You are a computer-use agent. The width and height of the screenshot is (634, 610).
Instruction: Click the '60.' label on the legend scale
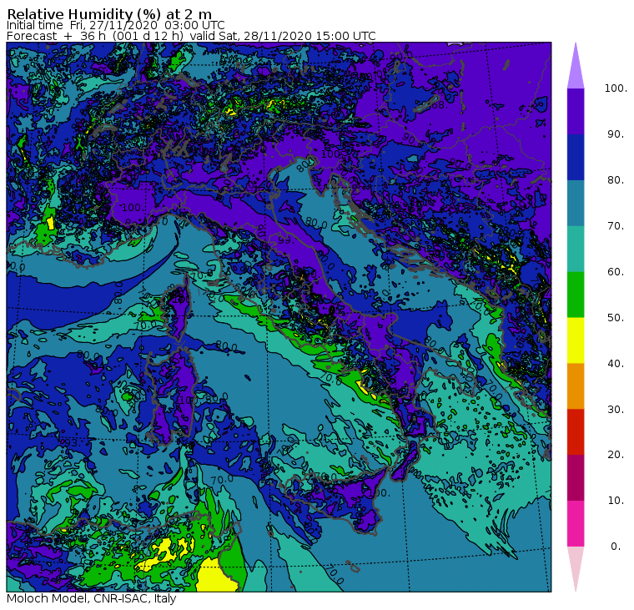[x=616, y=271]
